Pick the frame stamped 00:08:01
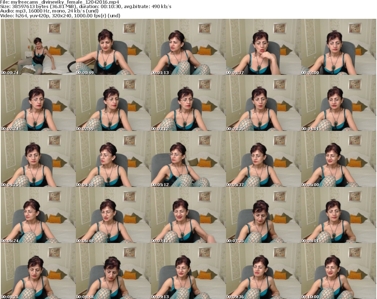This screenshot has width=377, height=299. tap(339, 215)
